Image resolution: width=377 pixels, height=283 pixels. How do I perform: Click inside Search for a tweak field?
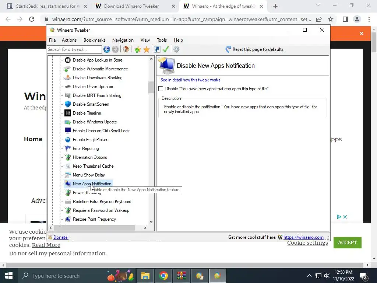[74, 49]
